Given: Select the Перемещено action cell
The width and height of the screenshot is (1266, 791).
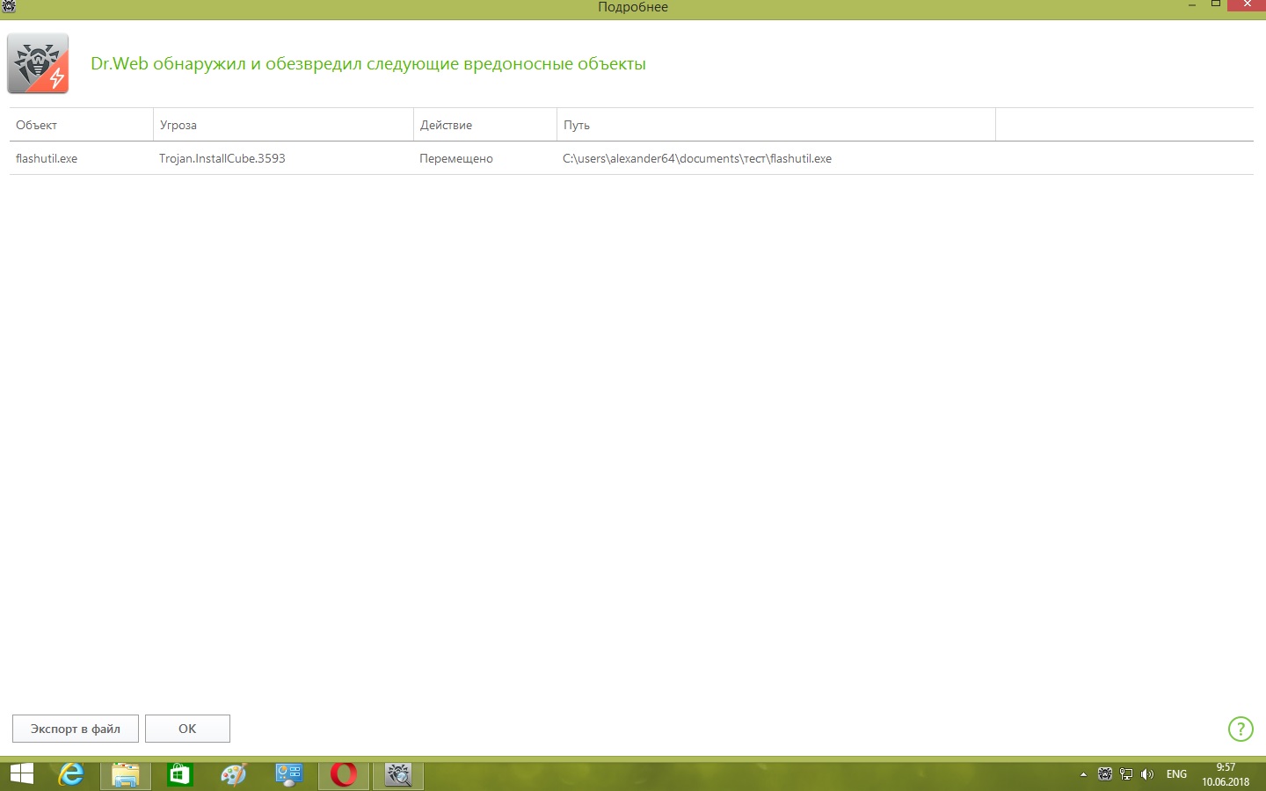Looking at the screenshot, I should (456, 158).
